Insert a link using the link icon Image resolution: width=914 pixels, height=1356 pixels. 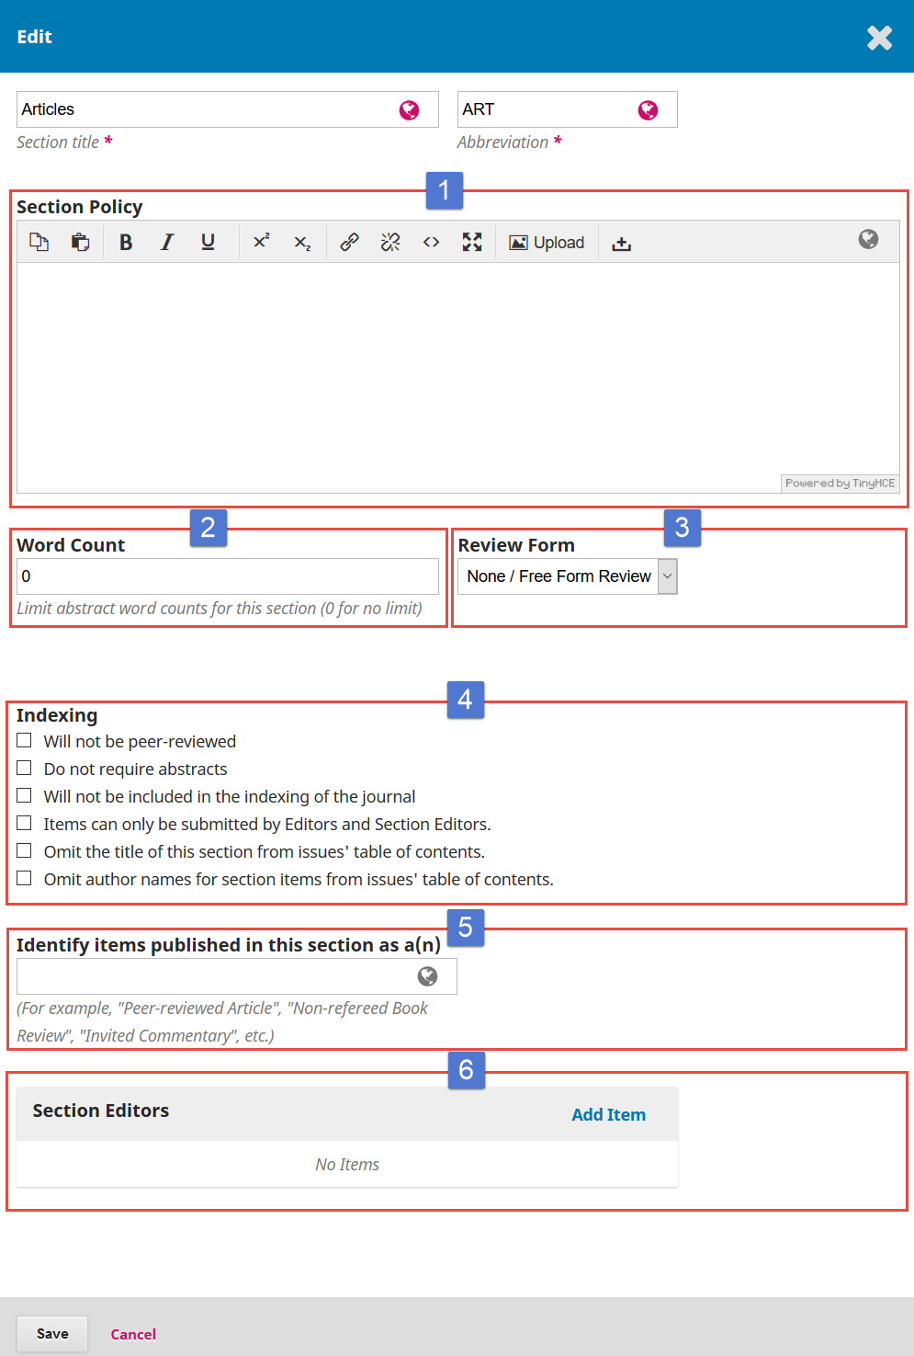pos(349,242)
